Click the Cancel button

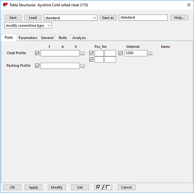(x=126, y=187)
